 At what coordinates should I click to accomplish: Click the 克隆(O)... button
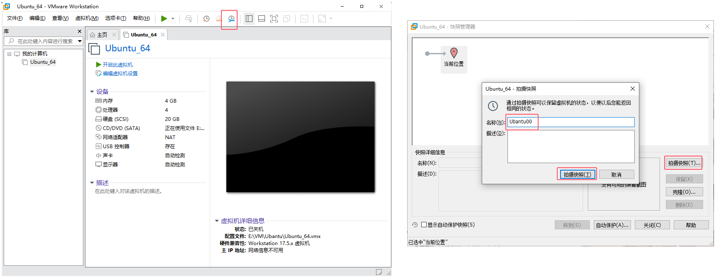[x=684, y=192]
